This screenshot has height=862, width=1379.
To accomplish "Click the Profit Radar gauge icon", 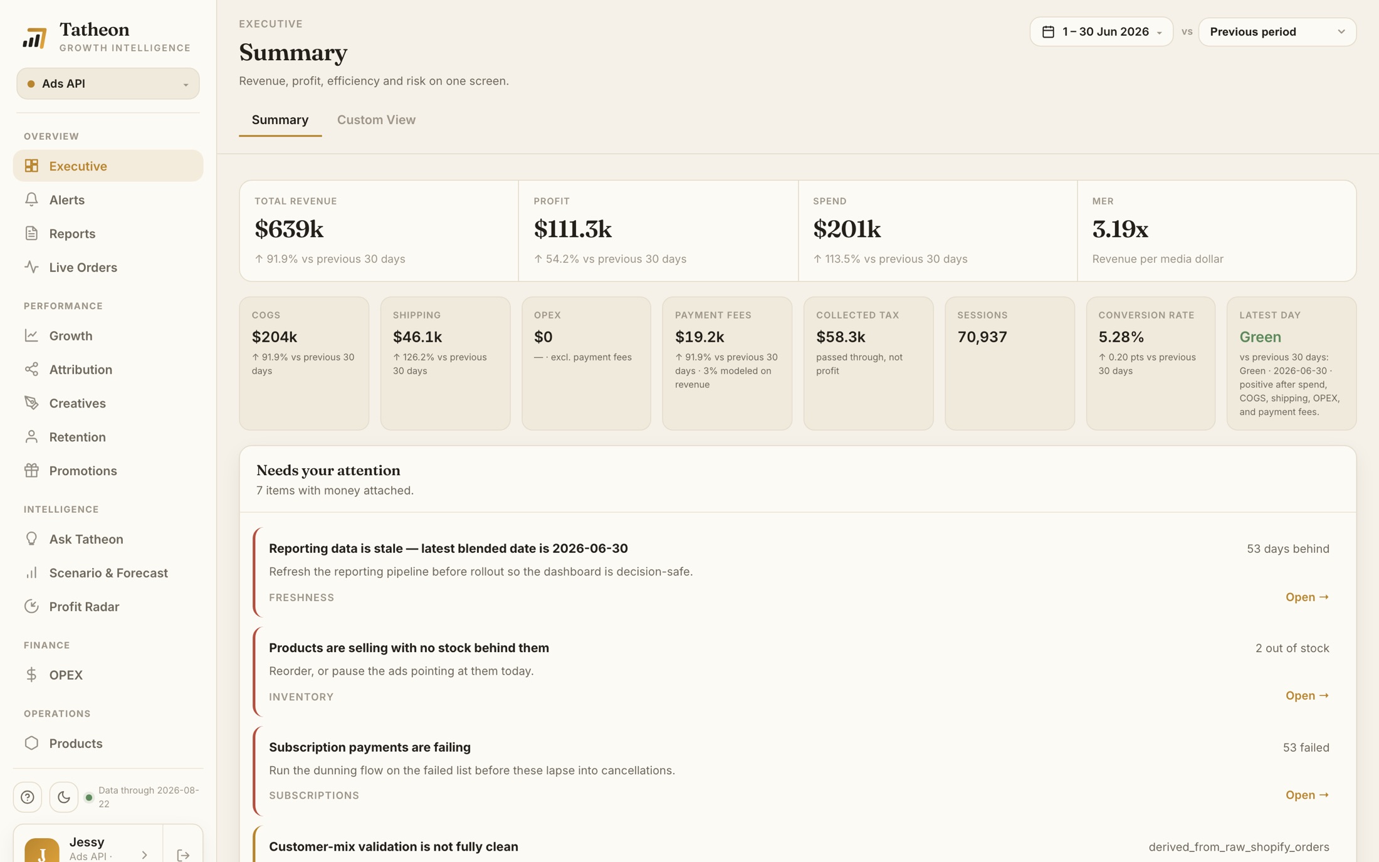I will 31,606.
